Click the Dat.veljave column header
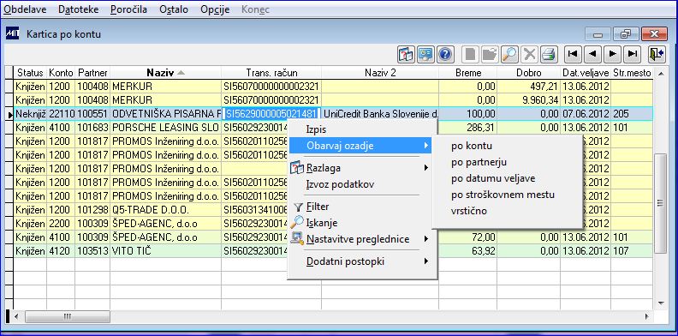 (x=586, y=73)
